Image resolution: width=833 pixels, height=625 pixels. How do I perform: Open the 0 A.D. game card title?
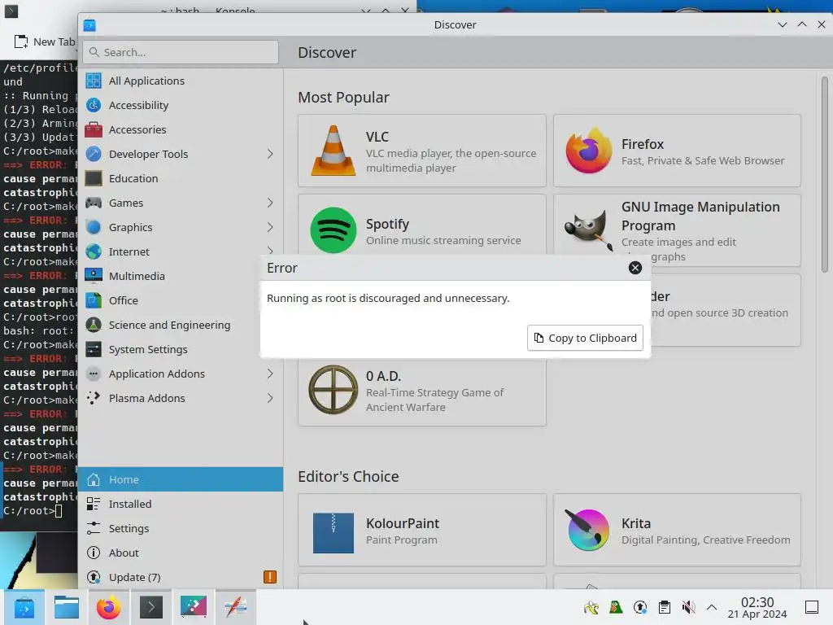(x=383, y=376)
